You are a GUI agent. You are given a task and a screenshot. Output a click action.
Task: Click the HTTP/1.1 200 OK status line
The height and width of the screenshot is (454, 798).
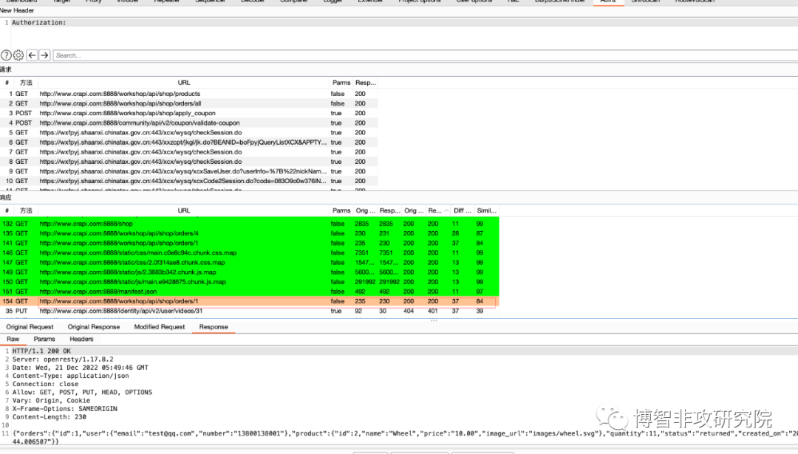(41, 351)
